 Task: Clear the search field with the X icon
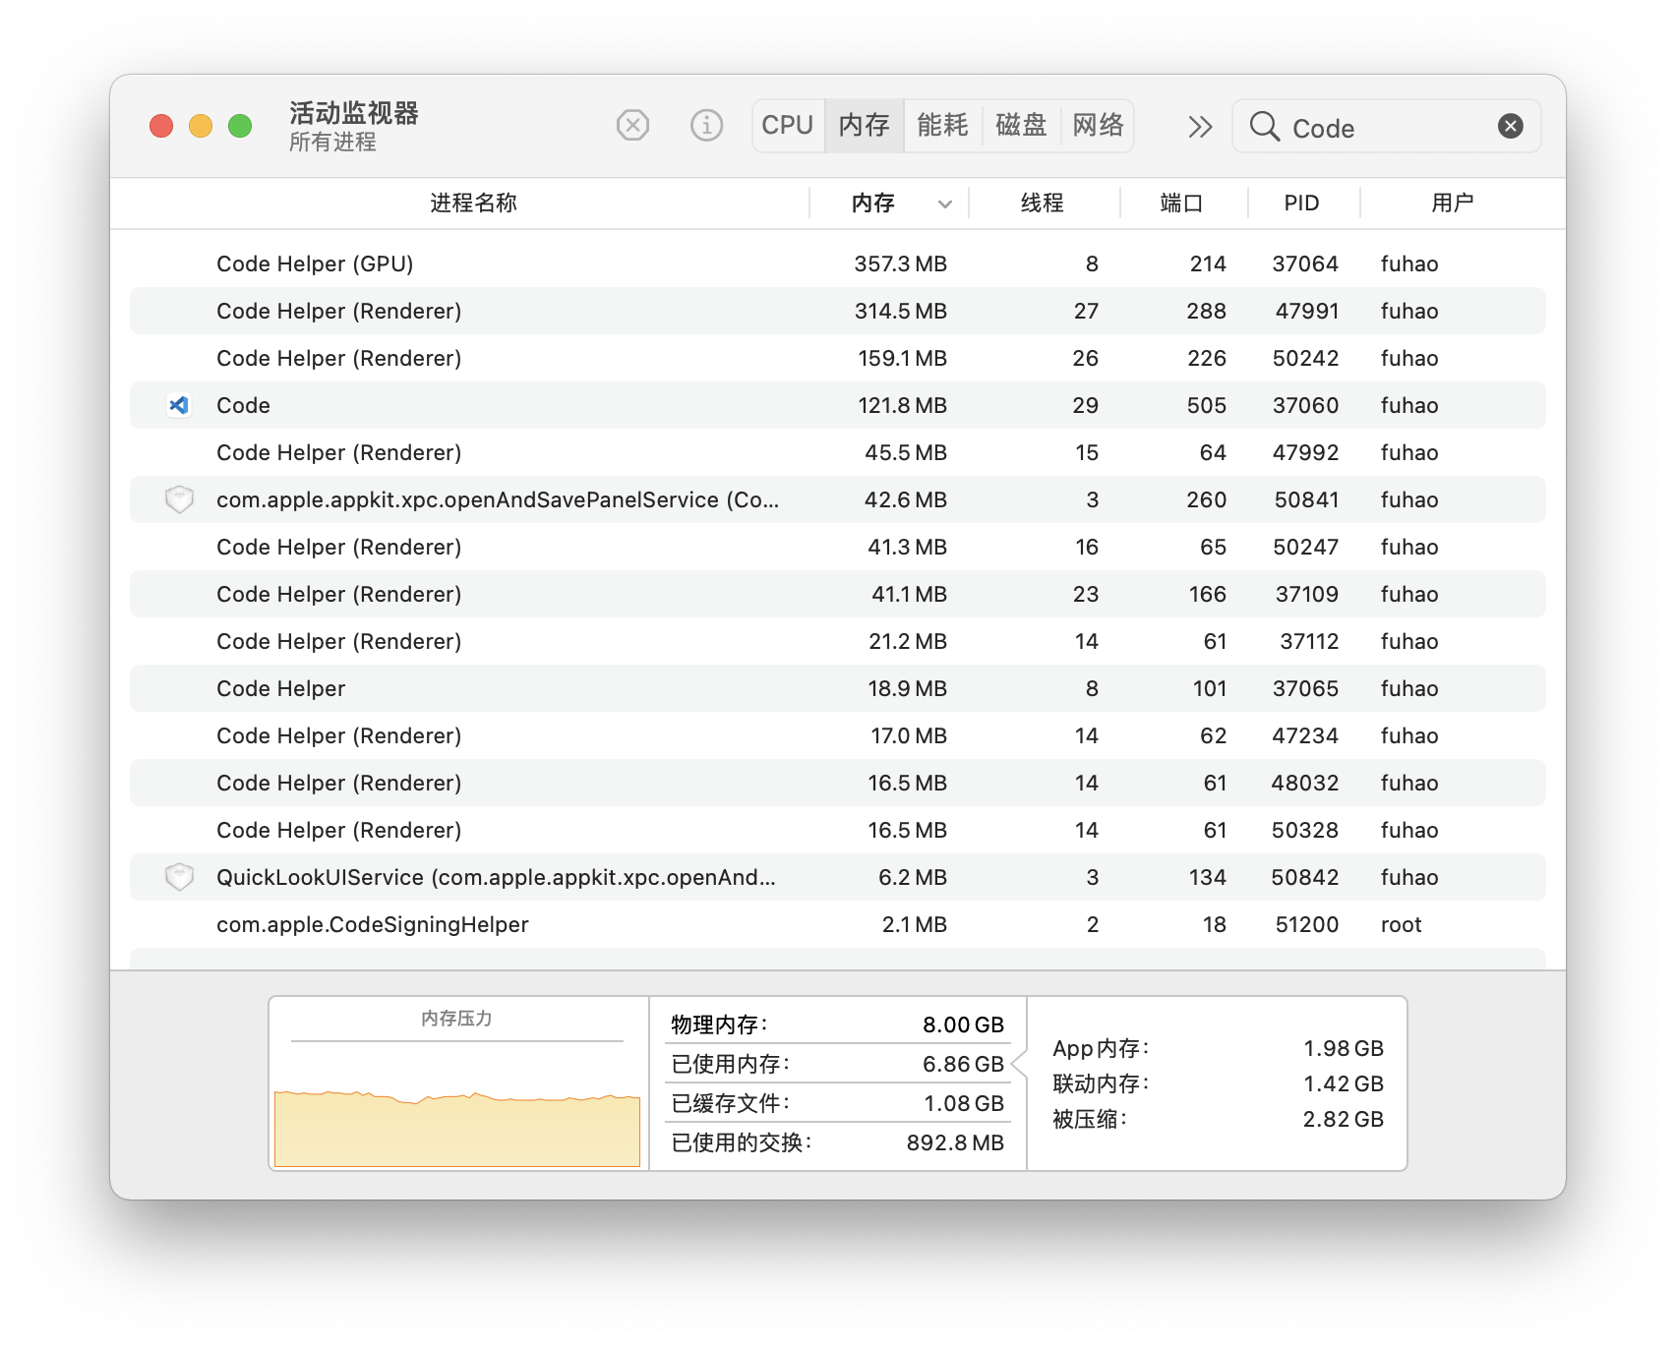pos(1510,126)
